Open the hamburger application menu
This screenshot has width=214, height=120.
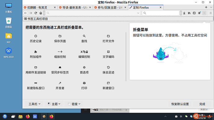[x=211, y=13]
